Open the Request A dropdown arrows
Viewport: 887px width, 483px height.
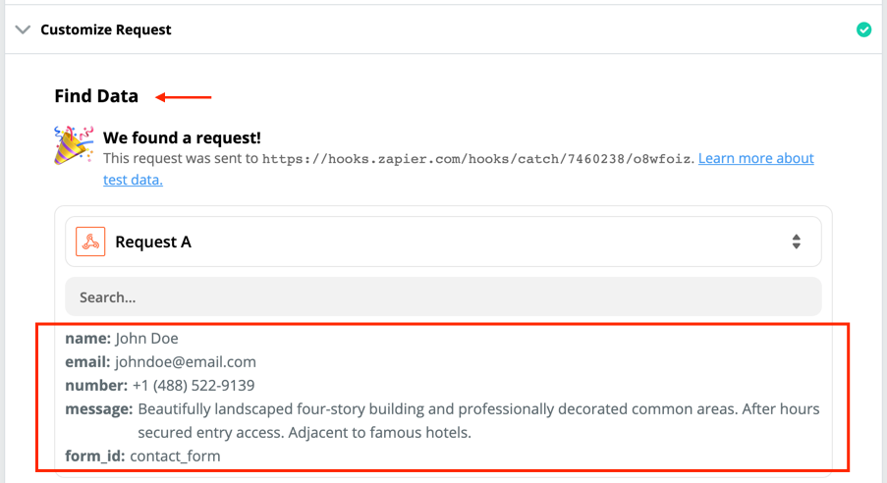[796, 241]
